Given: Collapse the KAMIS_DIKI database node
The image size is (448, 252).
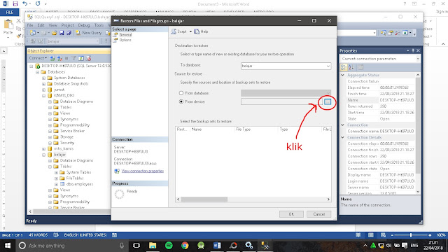Looking at the screenshot, I should [43, 96].
